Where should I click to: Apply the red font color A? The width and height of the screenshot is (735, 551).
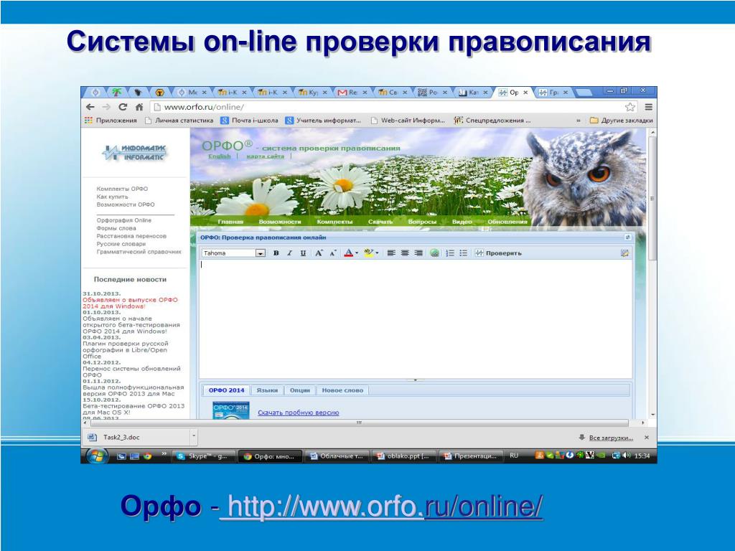348,253
